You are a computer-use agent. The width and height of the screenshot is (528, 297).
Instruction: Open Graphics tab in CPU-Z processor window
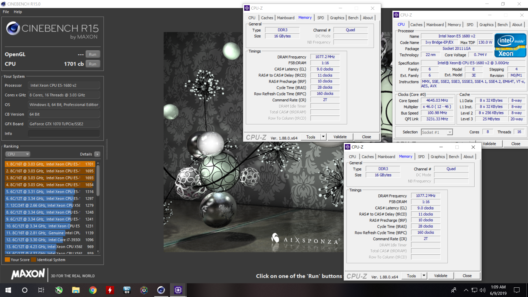(486, 24)
